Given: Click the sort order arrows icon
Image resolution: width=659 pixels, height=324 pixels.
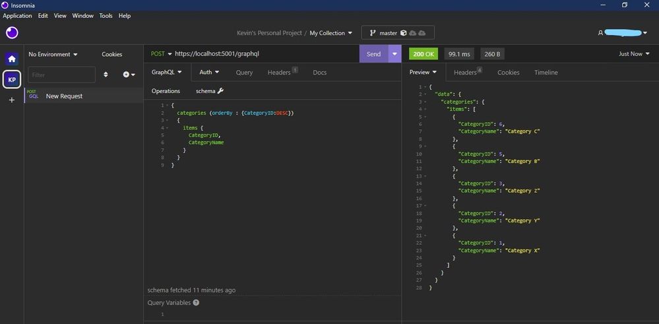Looking at the screenshot, I should pos(106,75).
